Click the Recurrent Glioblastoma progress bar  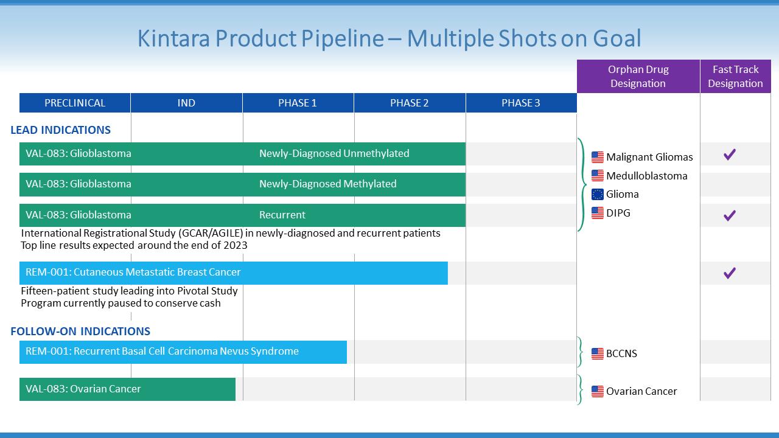243,215
